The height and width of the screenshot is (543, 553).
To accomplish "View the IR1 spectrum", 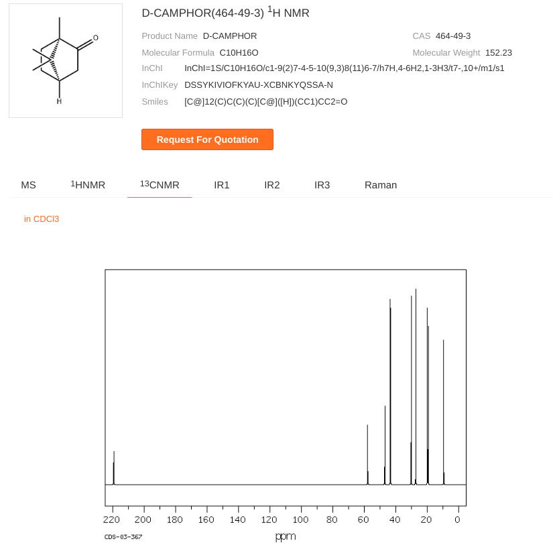I will pyautogui.click(x=221, y=185).
